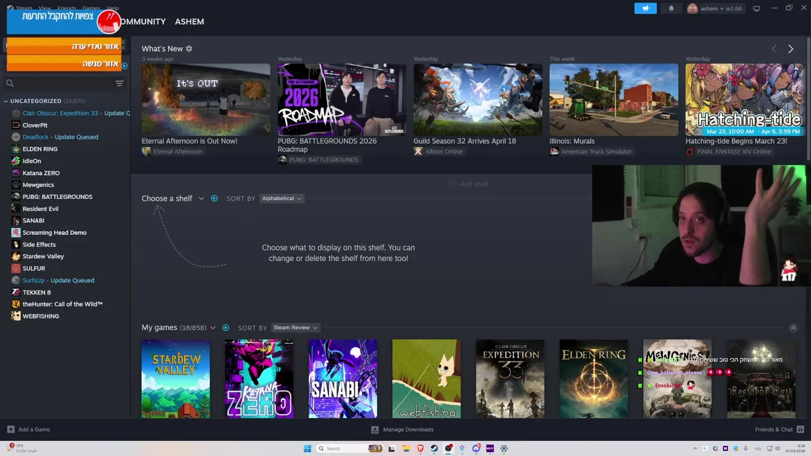Screen dimensions: 811x456
Task: Select Katana ZERO in sidebar list
Action: (41, 173)
